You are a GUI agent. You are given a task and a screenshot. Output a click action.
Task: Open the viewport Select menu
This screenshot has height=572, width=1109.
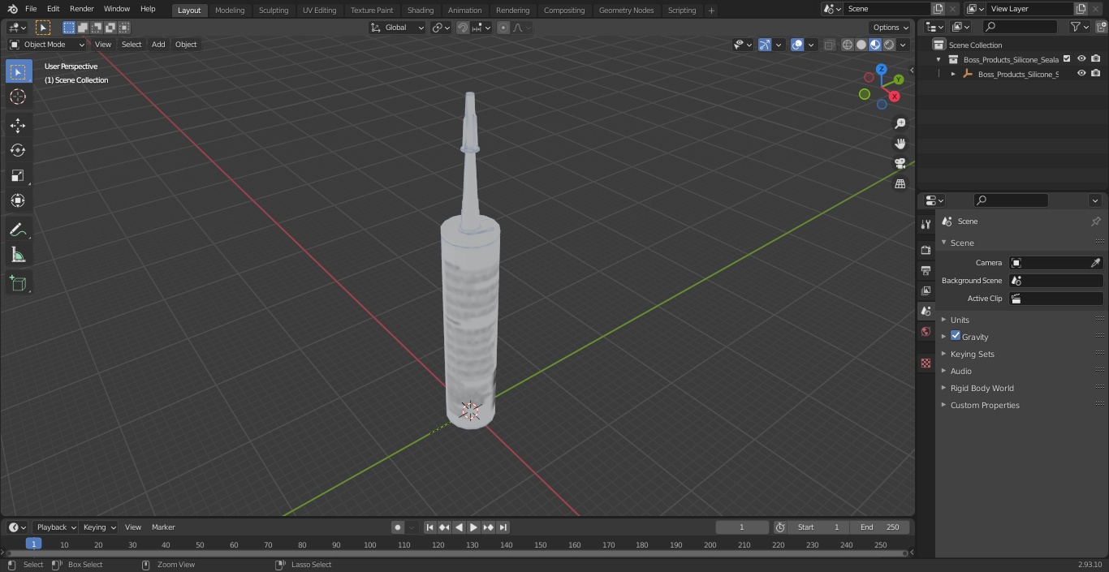click(132, 45)
